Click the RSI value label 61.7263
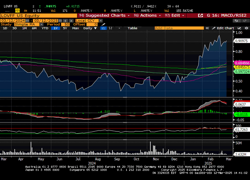This screenshot has width=250, height=180. point(242,130)
